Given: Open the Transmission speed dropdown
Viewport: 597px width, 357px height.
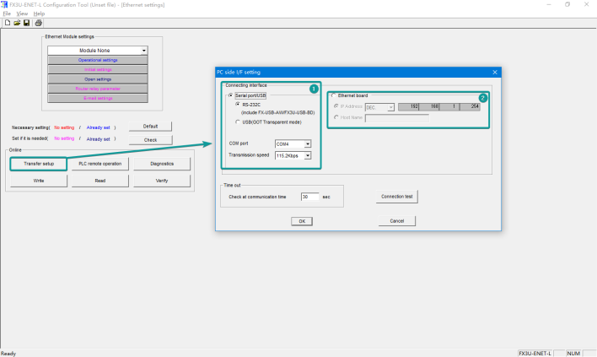Looking at the screenshot, I should coord(308,155).
